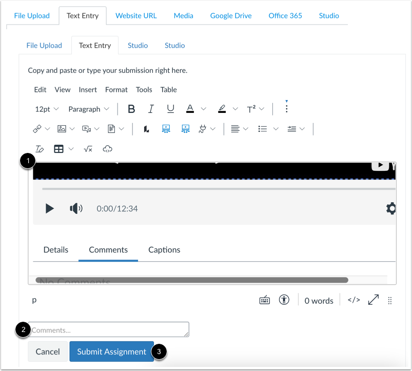Screen dimensions: 412x371
Task: Select the Captions tab
Action: point(164,250)
